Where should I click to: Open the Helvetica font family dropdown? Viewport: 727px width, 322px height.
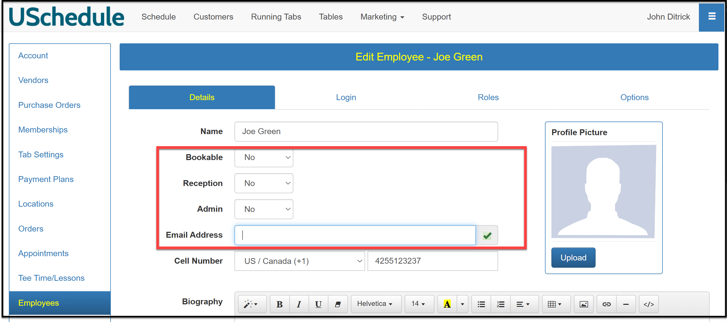375,304
